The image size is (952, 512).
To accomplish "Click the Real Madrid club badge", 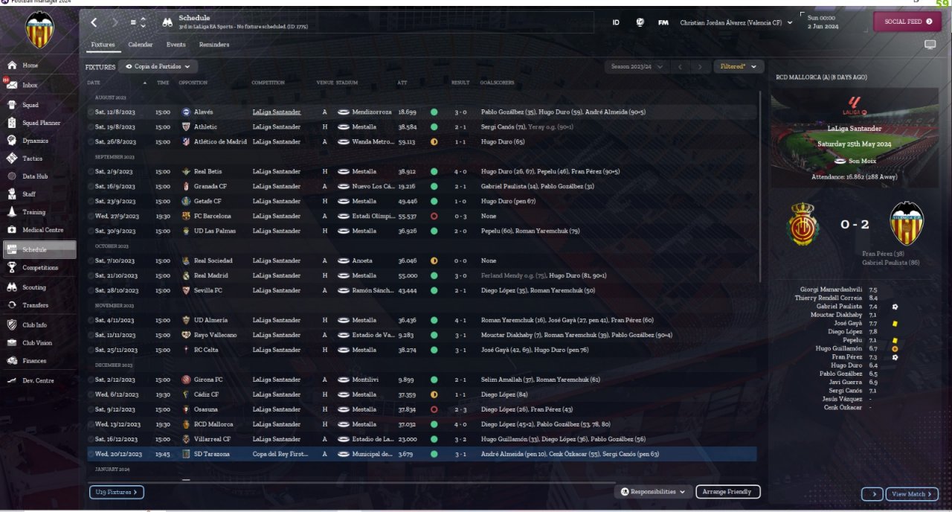I will coord(186,275).
